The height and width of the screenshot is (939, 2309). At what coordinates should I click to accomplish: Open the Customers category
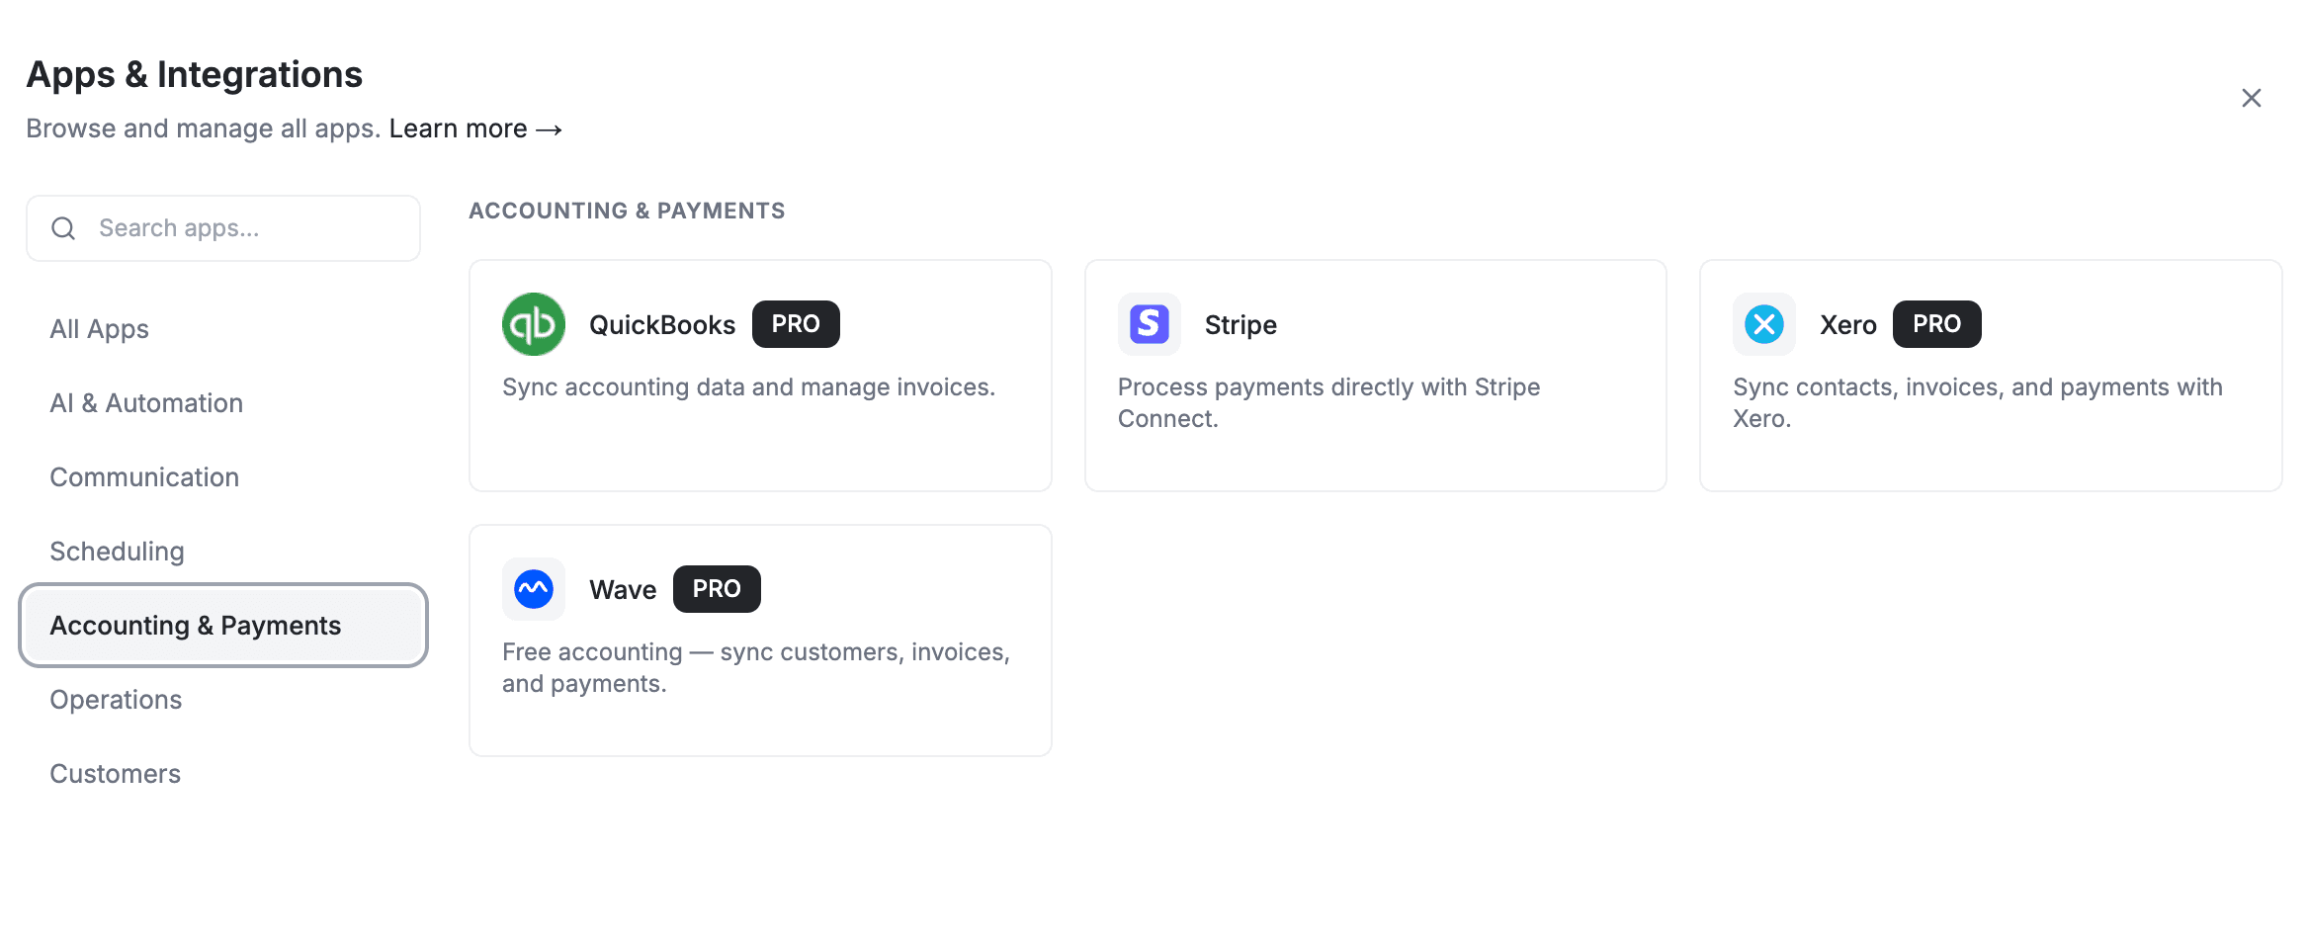pos(115,773)
